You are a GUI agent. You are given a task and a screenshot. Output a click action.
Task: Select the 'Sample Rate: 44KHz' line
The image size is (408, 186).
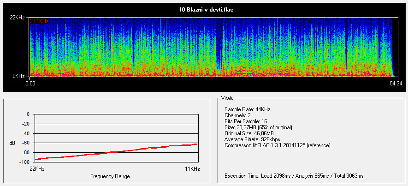click(x=247, y=109)
